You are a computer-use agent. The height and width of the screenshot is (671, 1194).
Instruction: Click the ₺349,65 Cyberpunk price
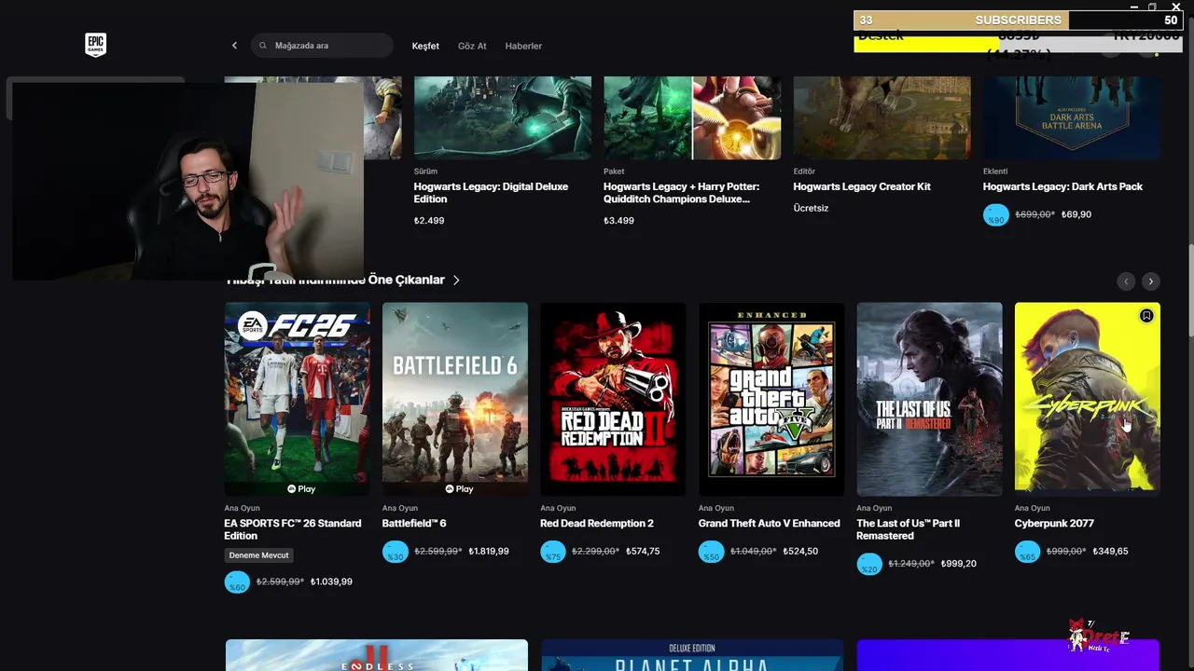click(x=1110, y=552)
